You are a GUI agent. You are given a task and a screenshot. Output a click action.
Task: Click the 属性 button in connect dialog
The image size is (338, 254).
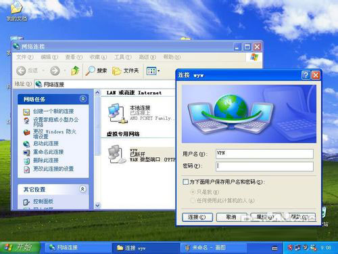(x=266, y=217)
